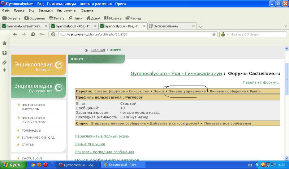Viewport: 289px width, 169px height.
Task: Open the search engine dropdown in search box
Action: (225, 34)
